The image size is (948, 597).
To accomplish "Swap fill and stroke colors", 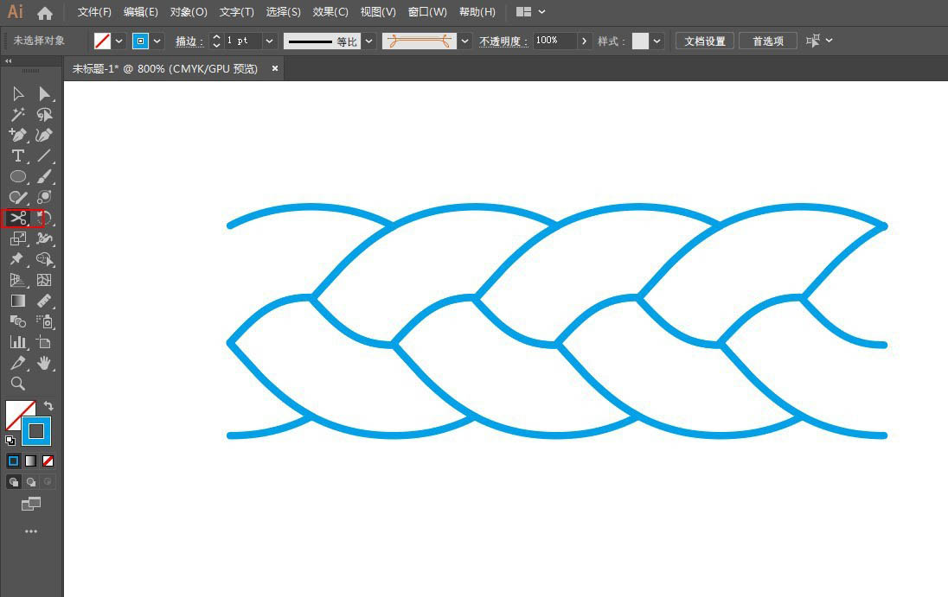I will (48, 406).
